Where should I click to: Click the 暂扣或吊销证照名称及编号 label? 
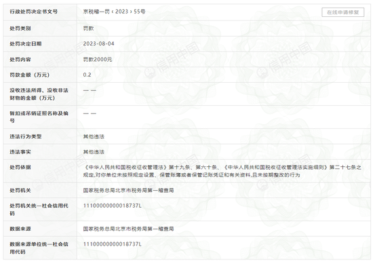[39, 117]
